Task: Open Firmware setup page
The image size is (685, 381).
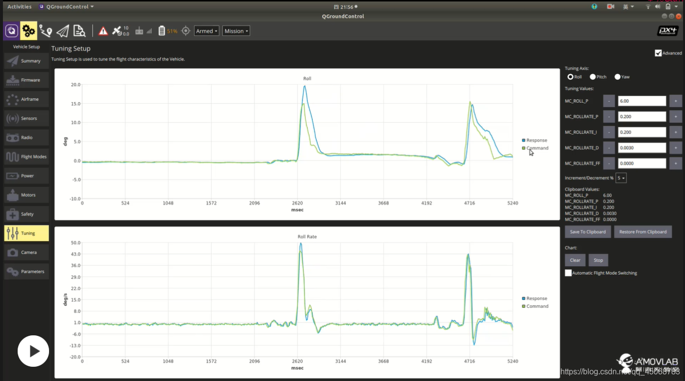Action: pyautogui.click(x=26, y=80)
